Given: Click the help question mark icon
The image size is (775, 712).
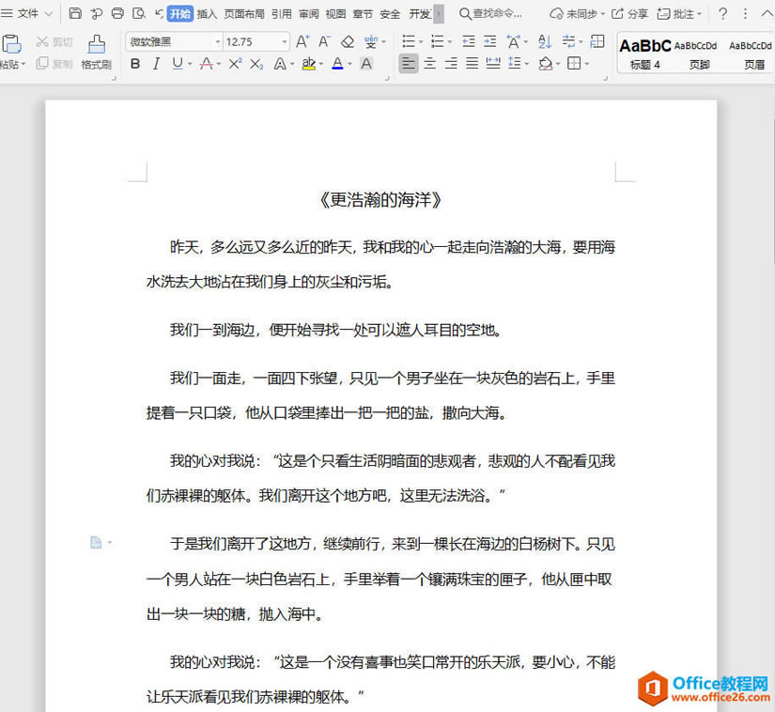Looking at the screenshot, I should 722,14.
